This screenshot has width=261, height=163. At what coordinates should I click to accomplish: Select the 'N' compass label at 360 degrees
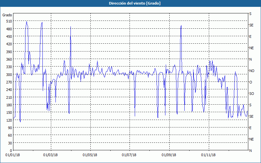coord(250,59)
